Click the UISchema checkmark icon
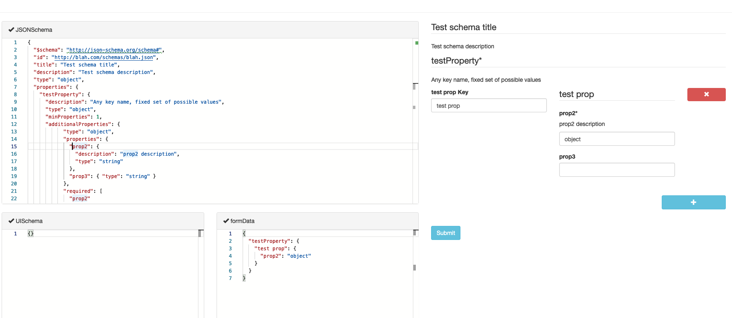 (x=11, y=221)
